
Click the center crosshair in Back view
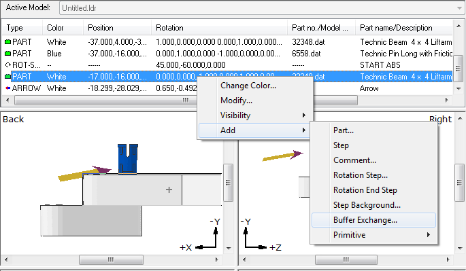tap(169, 190)
